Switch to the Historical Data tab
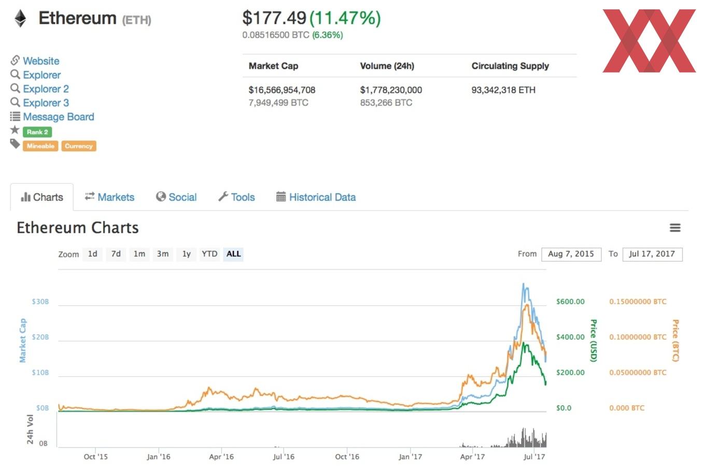The width and height of the screenshot is (705, 470). tap(316, 197)
